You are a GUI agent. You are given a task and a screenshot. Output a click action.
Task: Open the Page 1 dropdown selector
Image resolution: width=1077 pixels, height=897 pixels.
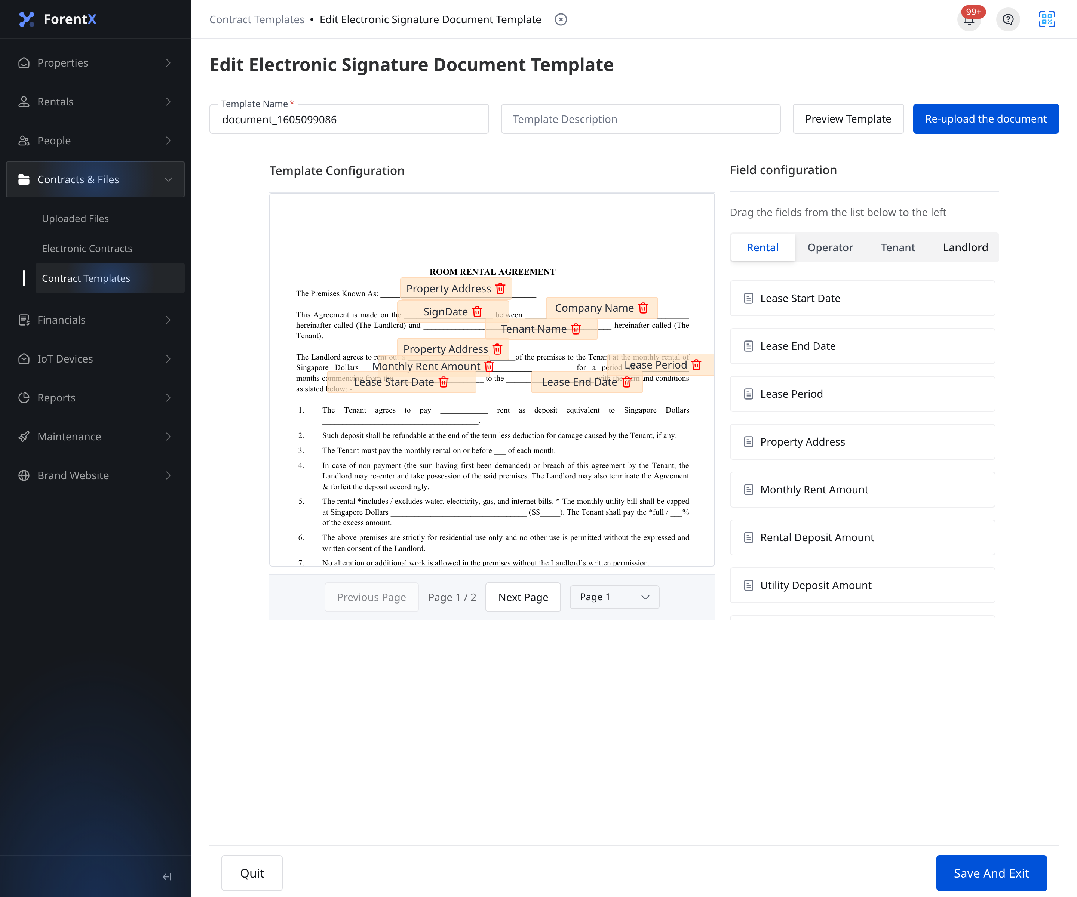point(614,597)
